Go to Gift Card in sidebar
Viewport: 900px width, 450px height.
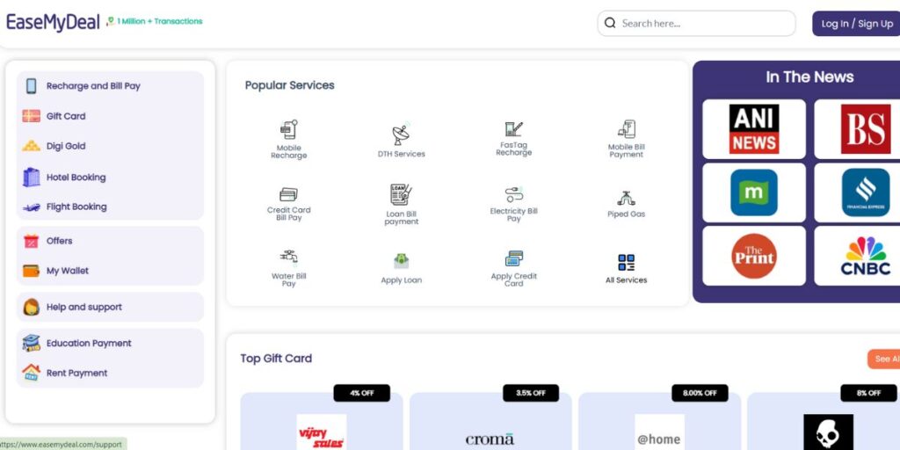[66, 116]
